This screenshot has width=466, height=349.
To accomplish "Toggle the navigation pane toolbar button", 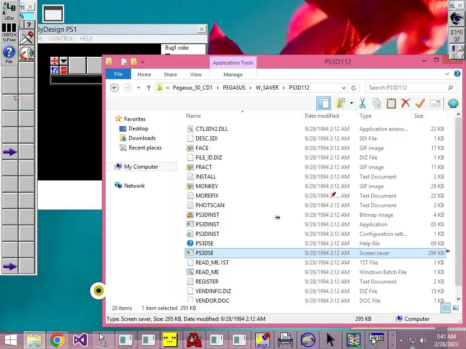I will (324, 103).
